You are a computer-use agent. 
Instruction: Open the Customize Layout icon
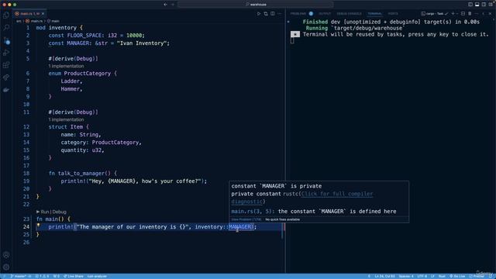click(491, 5)
